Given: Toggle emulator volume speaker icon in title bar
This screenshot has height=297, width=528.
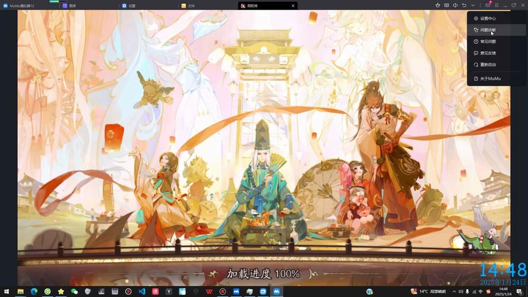Looking at the screenshot, I should [455, 5].
